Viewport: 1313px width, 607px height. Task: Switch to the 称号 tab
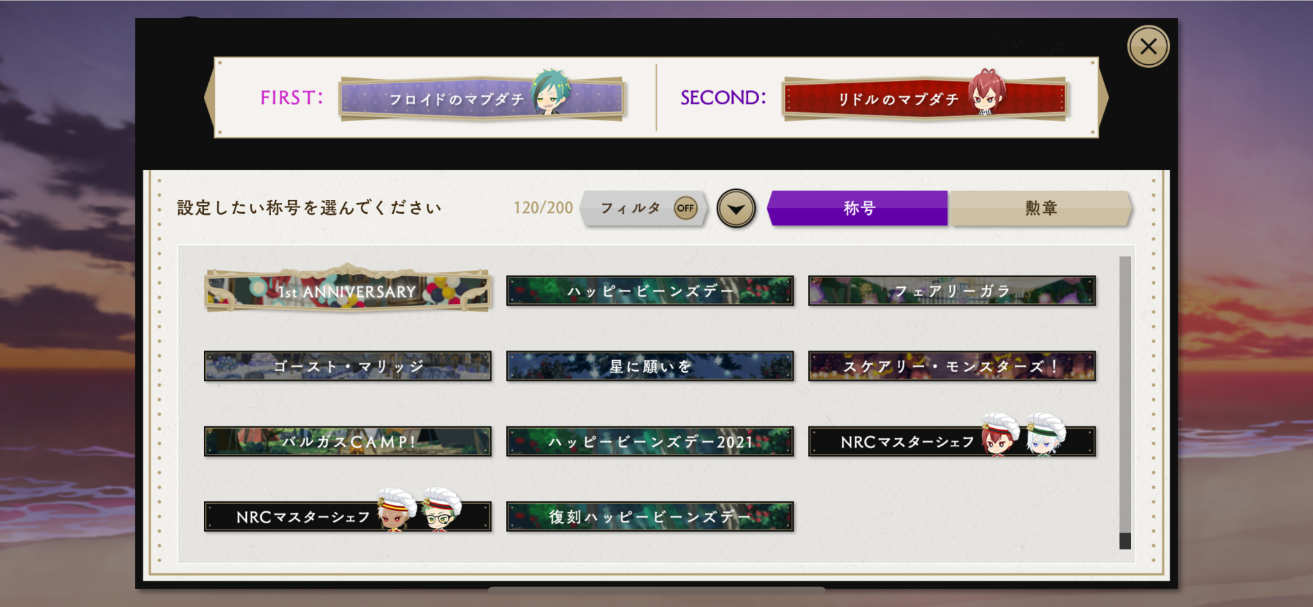[x=858, y=208]
